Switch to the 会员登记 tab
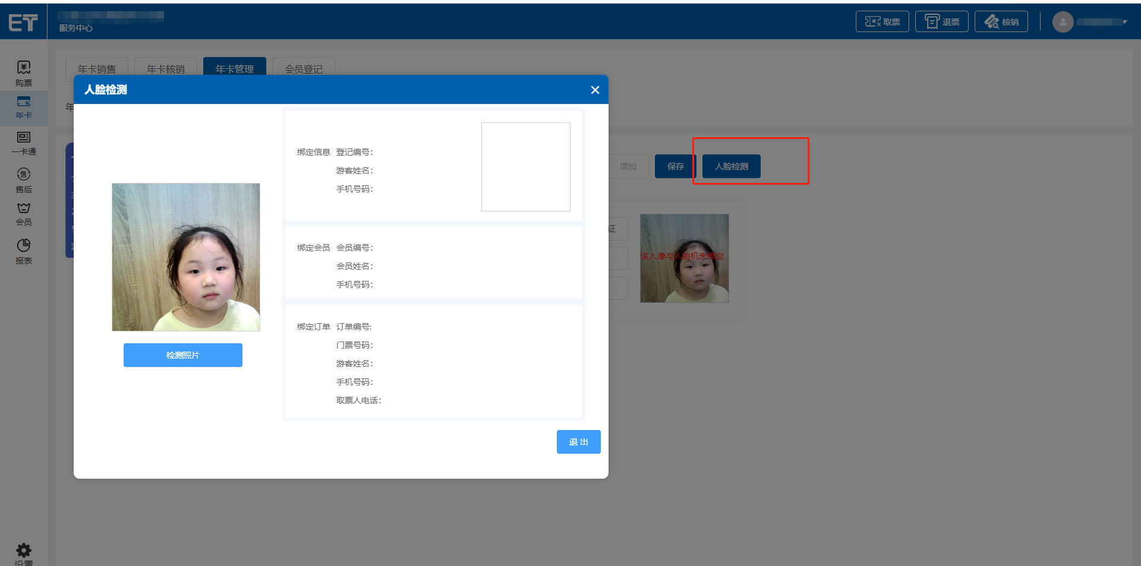This screenshot has width=1141, height=566. tap(304, 69)
